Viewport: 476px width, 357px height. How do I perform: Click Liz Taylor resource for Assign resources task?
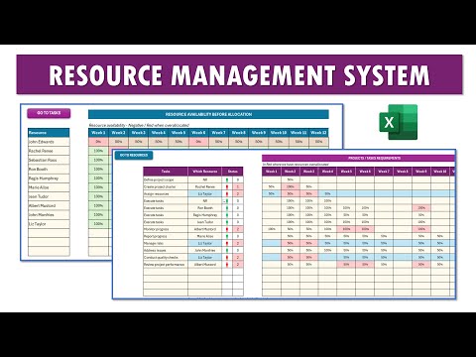pos(205,194)
